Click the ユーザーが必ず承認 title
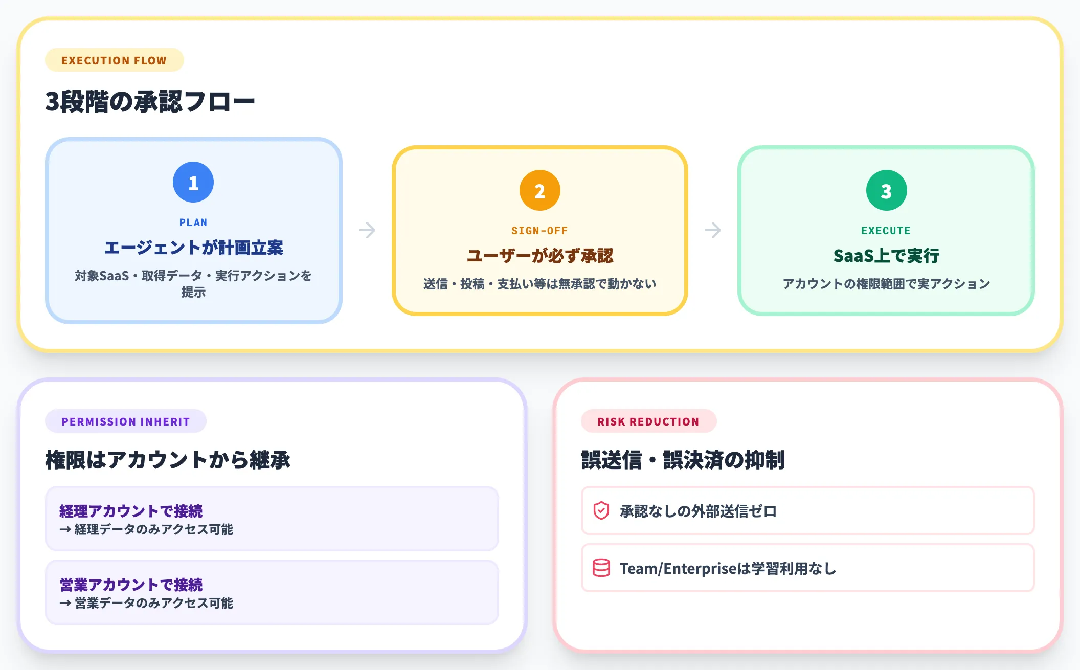The image size is (1080, 670). [x=540, y=256]
